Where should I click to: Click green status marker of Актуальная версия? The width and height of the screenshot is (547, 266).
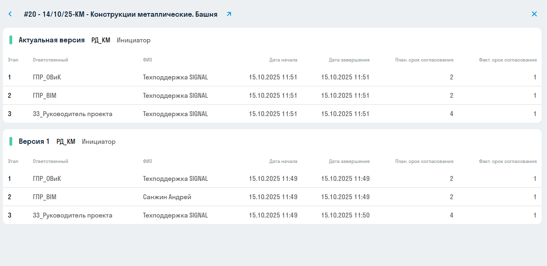(x=11, y=40)
